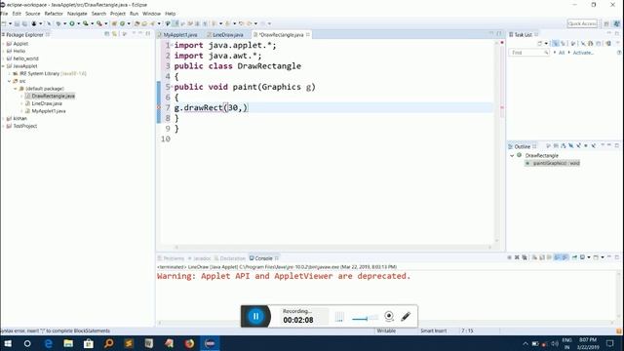Expand the Applet project
Image resolution: width=624 pixels, height=351 pixels.
click(x=4, y=43)
